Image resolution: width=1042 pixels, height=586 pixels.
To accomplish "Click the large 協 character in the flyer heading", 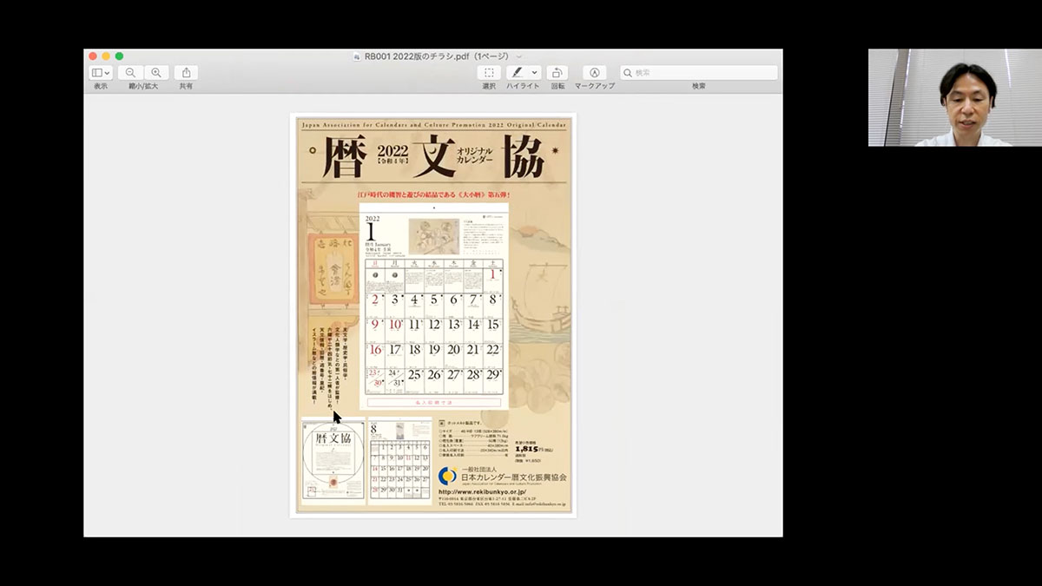I will point(523,157).
